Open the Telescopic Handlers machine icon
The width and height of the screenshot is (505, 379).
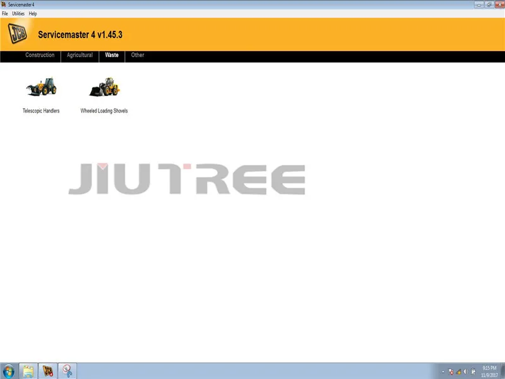(42, 87)
